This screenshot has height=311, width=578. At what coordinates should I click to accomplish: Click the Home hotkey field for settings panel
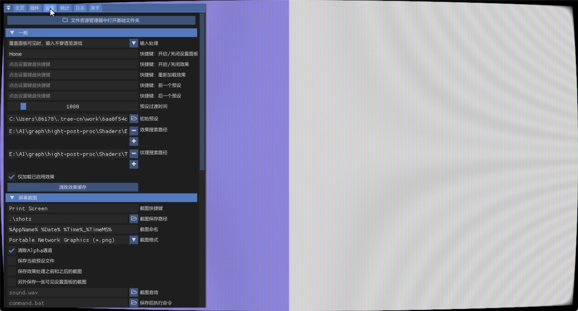click(72, 54)
